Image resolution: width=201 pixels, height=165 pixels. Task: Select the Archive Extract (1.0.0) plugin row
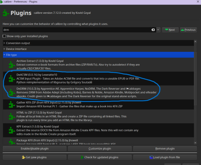click(98, 65)
